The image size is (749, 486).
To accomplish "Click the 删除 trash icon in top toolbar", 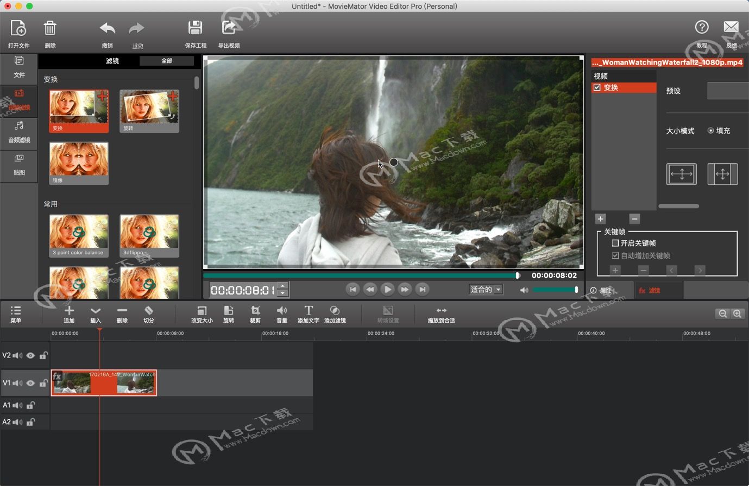I will coord(50,28).
